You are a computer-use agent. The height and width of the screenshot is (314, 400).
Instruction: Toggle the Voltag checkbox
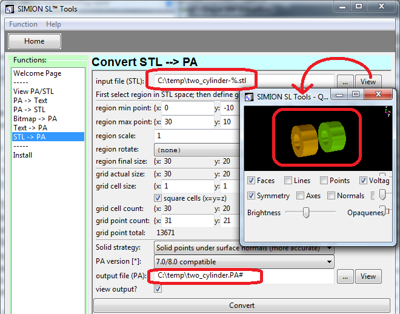pos(363,181)
